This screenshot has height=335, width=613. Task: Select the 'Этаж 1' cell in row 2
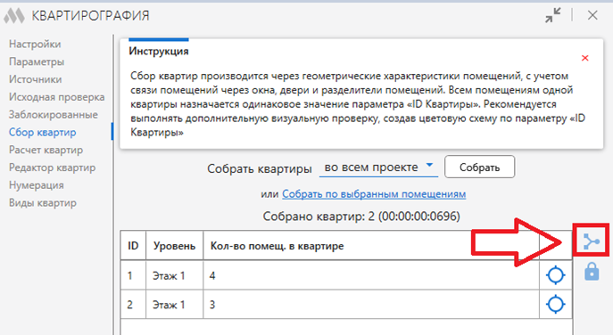tap(174, 304)
